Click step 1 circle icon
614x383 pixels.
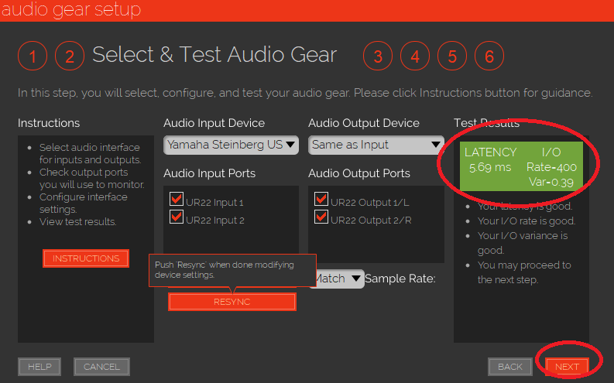click(x=33, y=56)
